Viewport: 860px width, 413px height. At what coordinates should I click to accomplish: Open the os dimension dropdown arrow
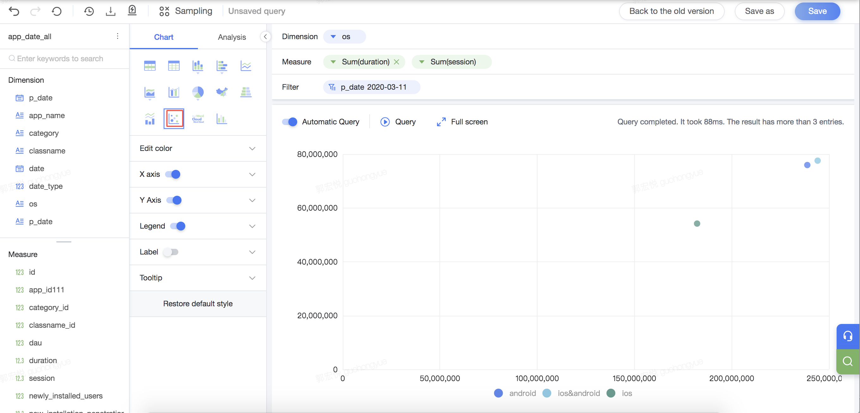[333, 37]
